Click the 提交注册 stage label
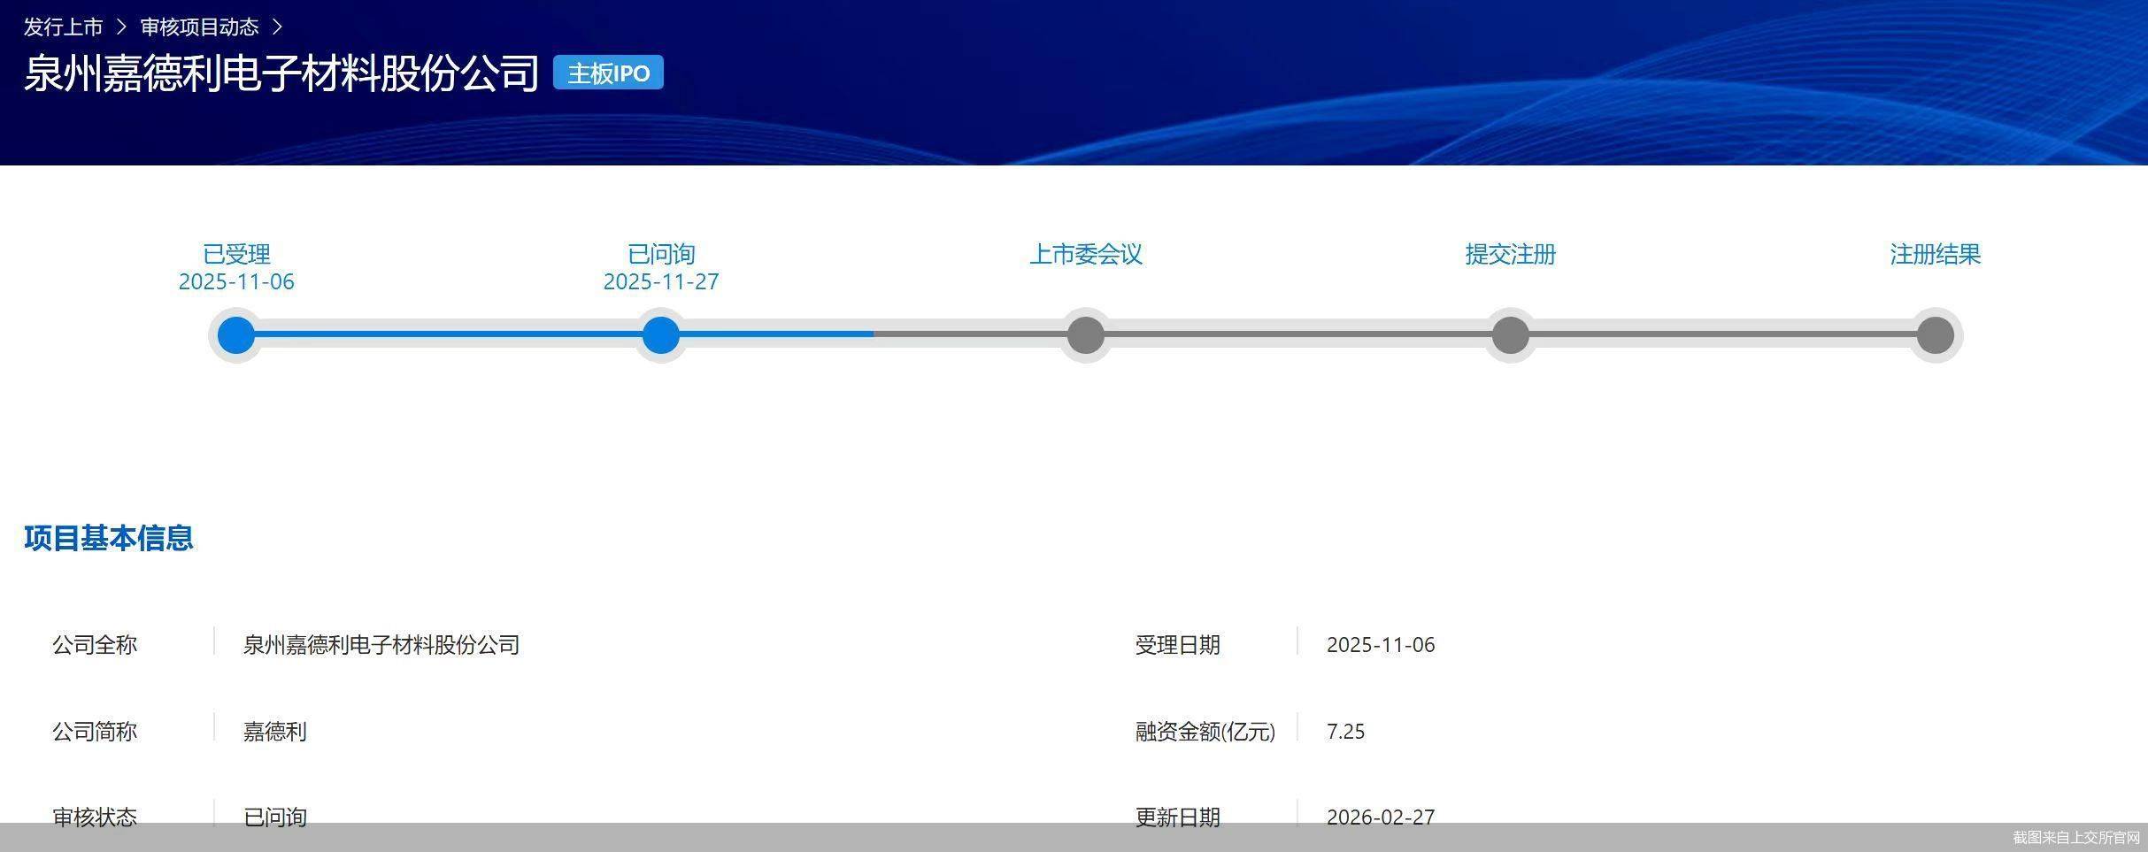This screenshot has width=2148, height=852. (1510, 255)
